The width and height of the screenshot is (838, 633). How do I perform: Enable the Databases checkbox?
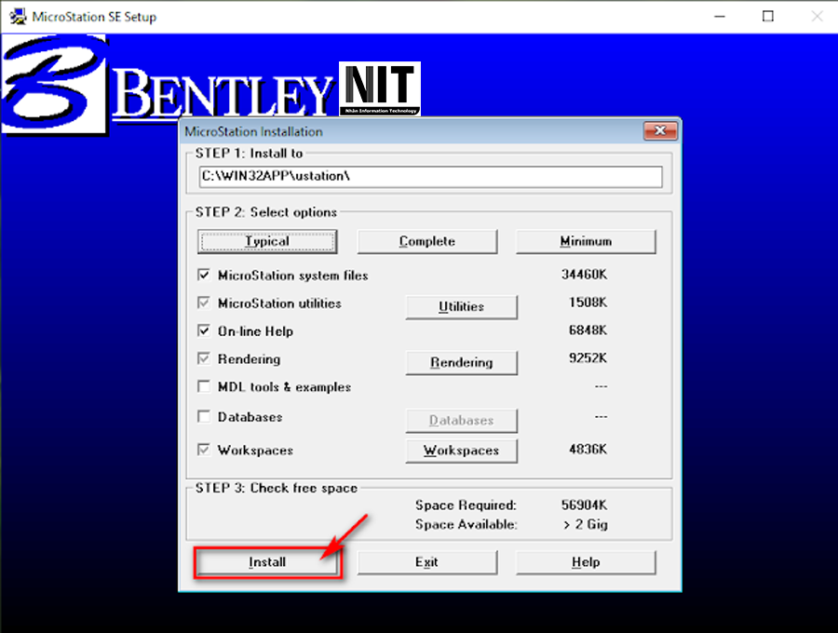204,416
